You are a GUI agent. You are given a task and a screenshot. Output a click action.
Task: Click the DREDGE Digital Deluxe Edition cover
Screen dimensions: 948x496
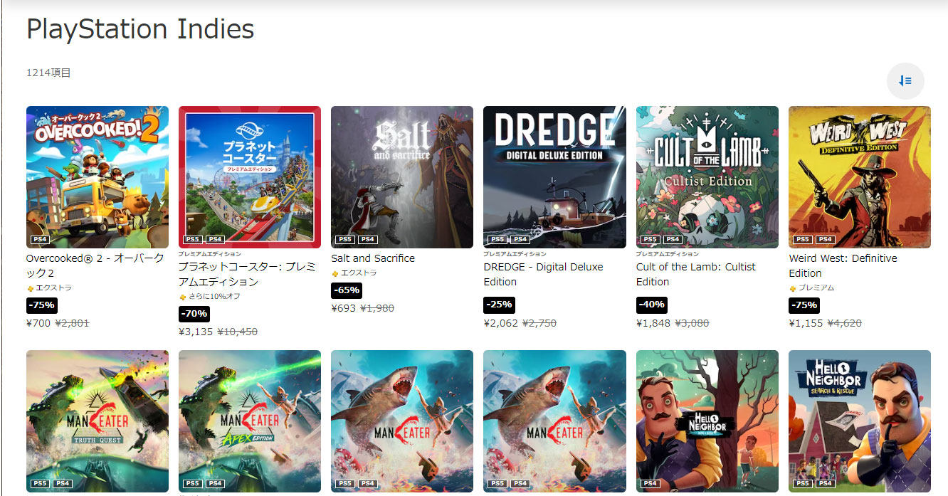554,177
